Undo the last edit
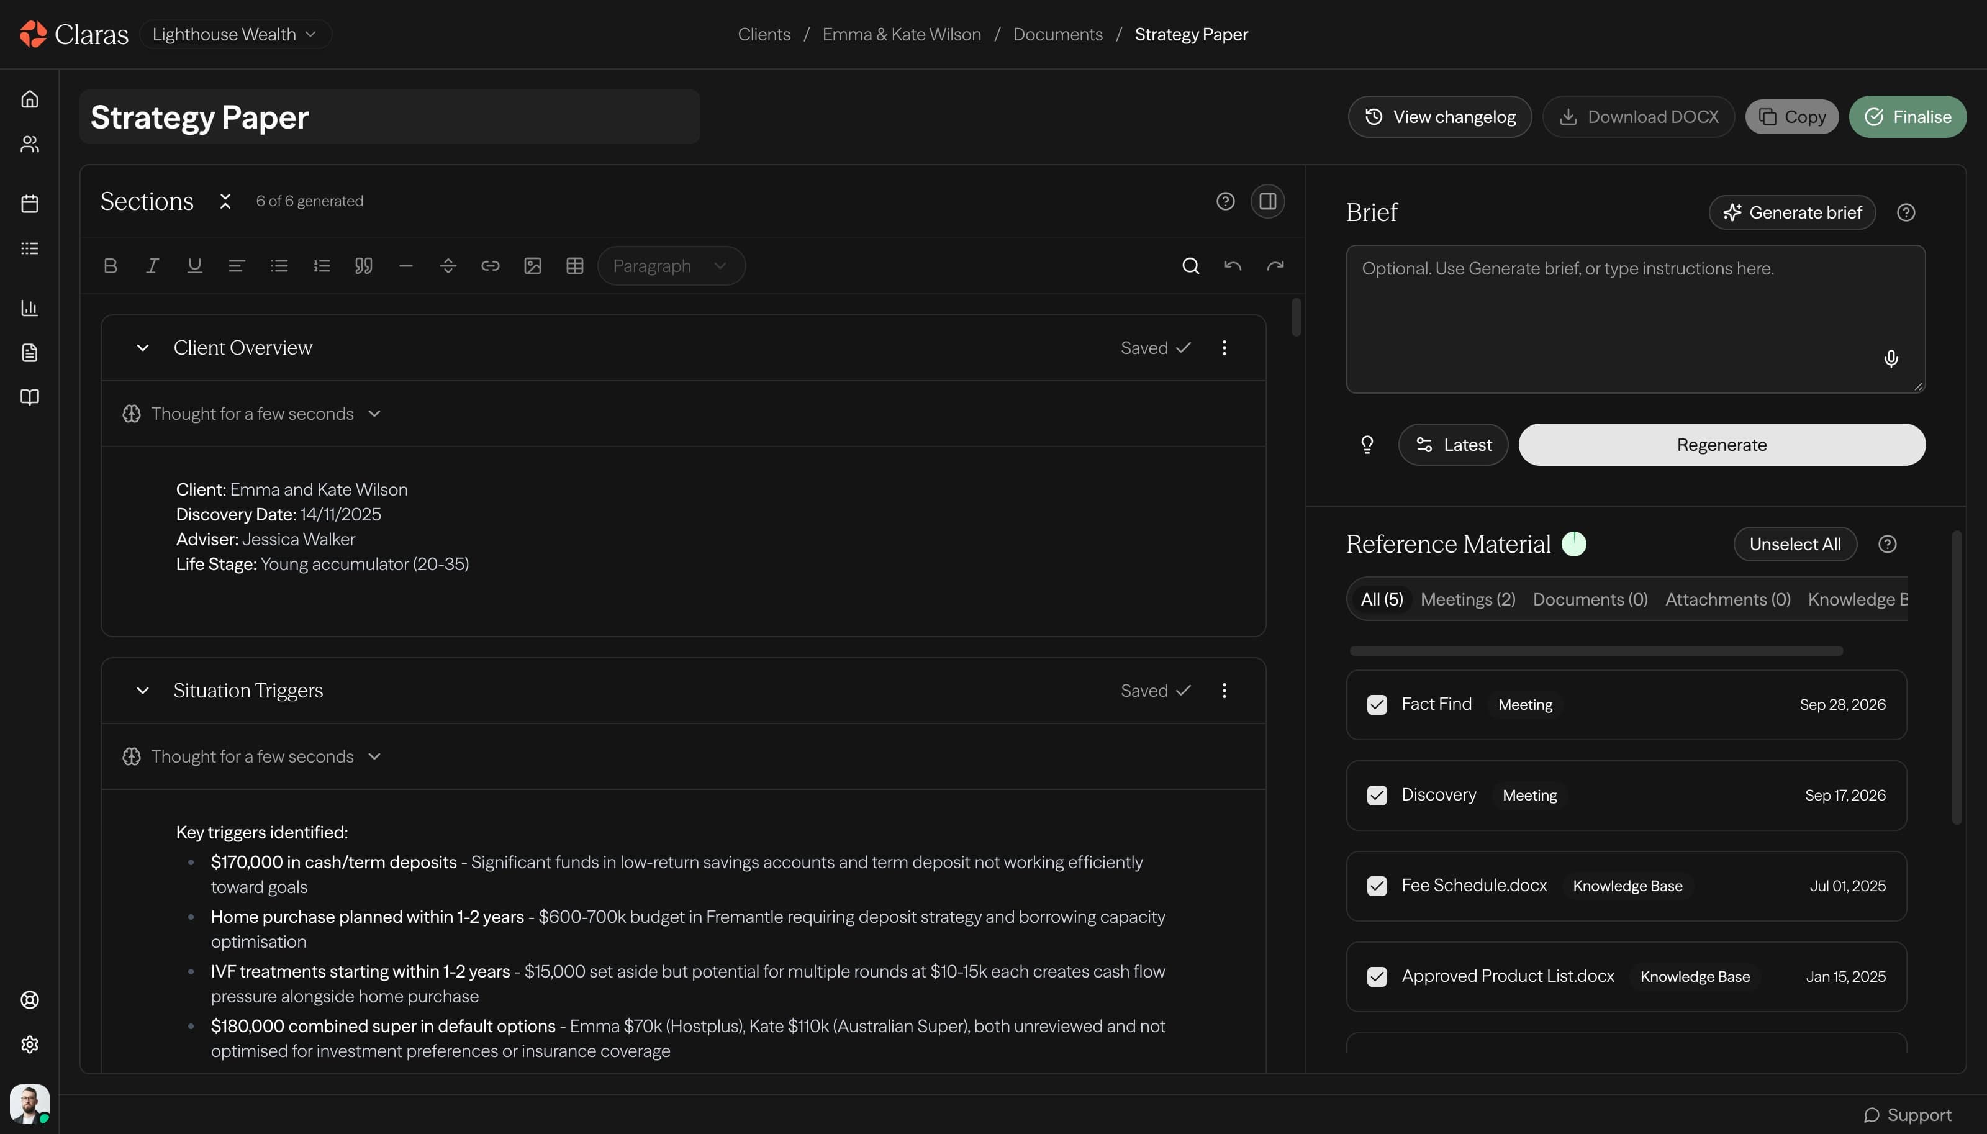Screen dimensions: 1987x1134 pos(1233,266)
